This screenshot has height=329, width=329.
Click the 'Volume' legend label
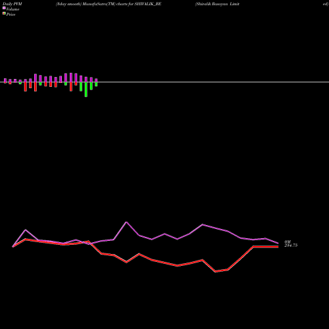pos(13,9)
